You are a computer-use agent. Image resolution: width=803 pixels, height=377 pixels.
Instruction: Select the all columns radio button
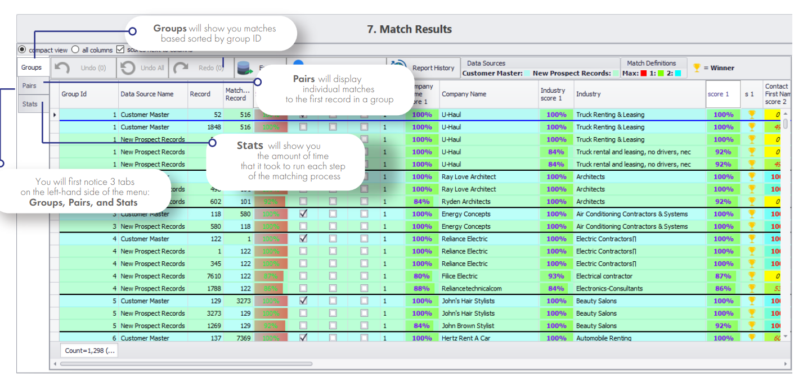(x=75, y=49)
